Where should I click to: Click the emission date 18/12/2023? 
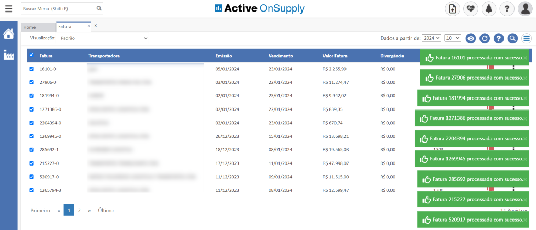227,149
